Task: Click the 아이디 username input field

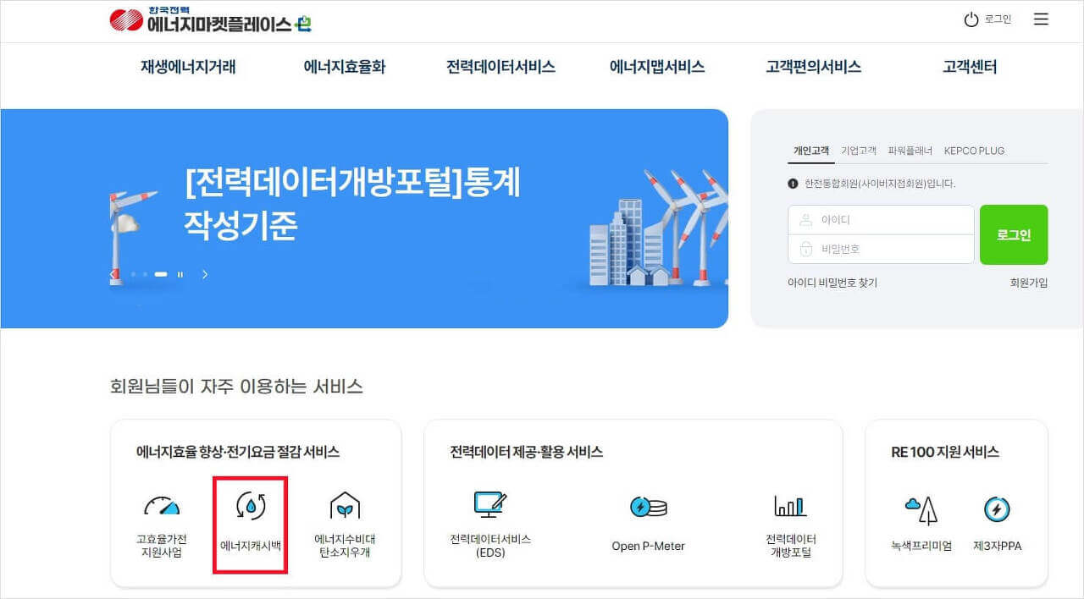Action: point(881,219)
